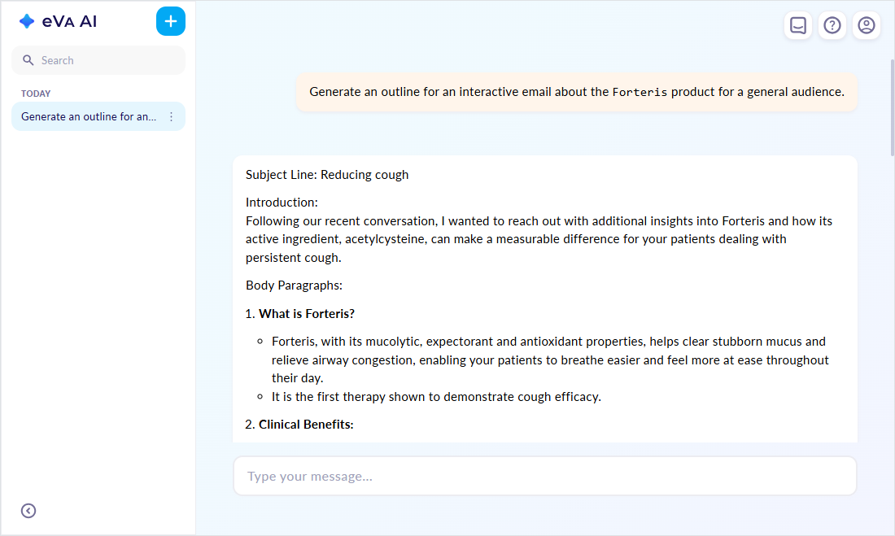The image size is (895, 536).
Task: Open the three-dot options for the chat item
Action: pyautogui.click(x=171, y=116)
